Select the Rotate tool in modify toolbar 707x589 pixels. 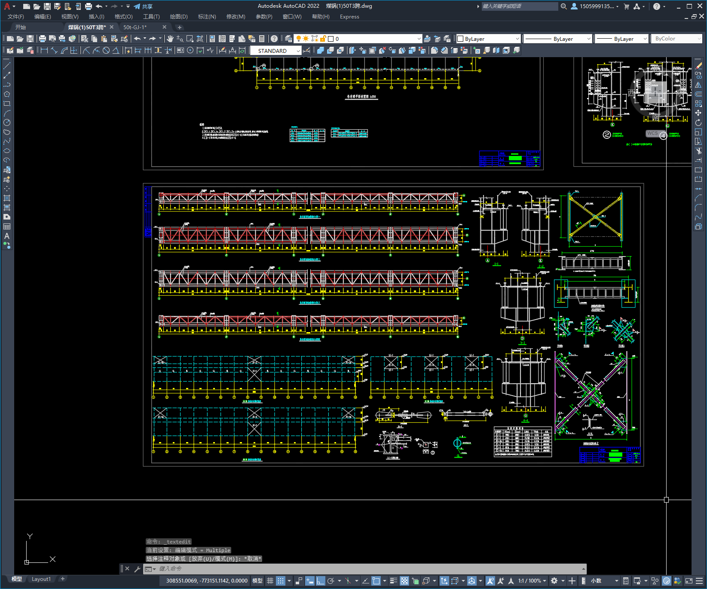pos(698,122)
